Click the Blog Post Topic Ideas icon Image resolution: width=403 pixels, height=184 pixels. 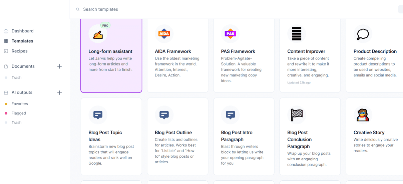(98, 115)
